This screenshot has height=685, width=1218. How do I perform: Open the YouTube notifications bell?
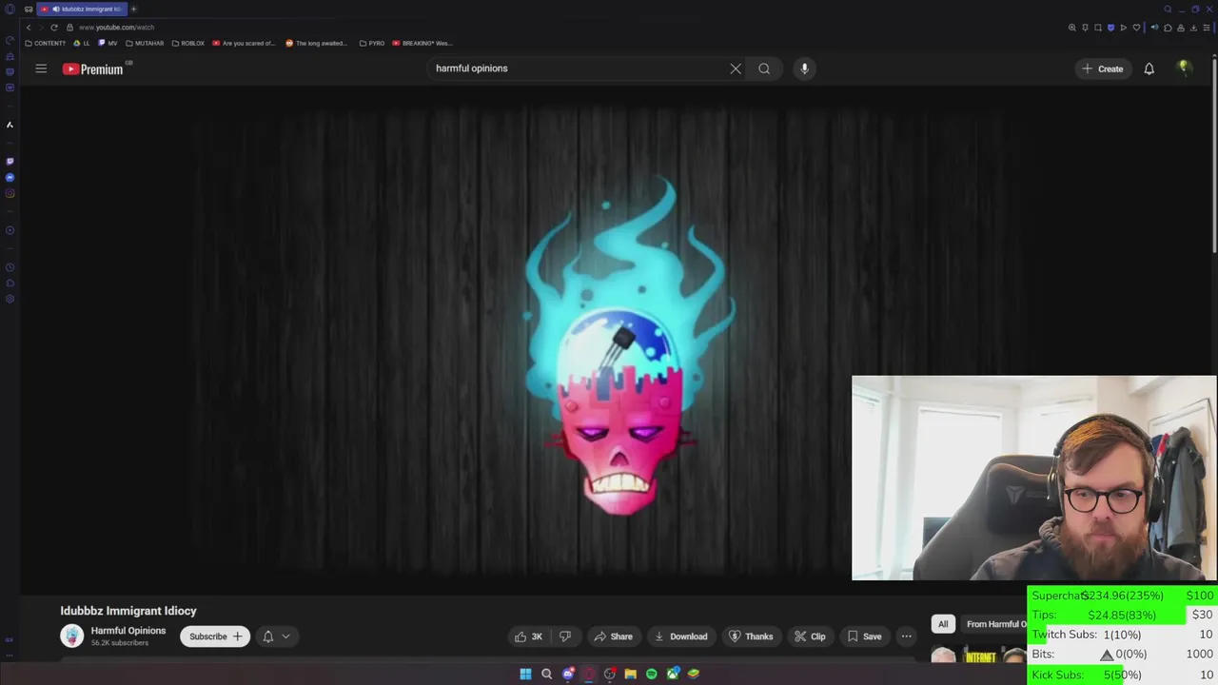(1149, 68)
